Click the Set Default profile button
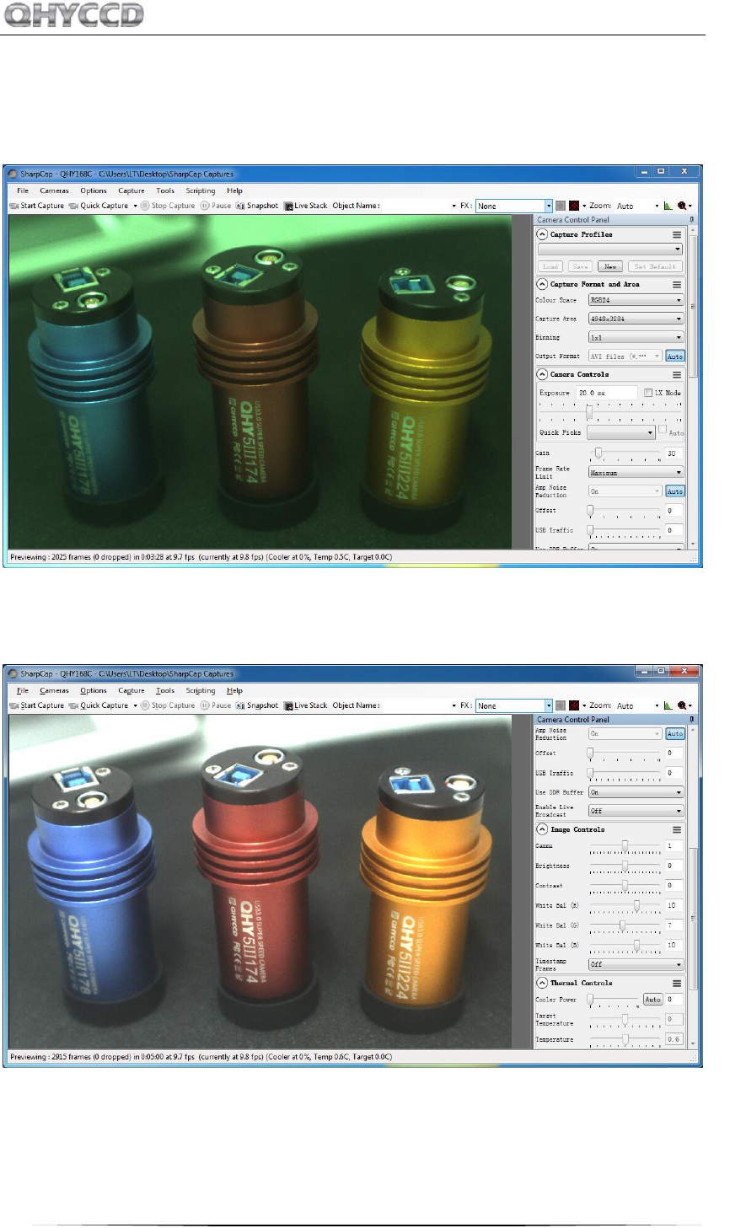730x1228 pixels. pyautogui.click(x=655, y=266)
